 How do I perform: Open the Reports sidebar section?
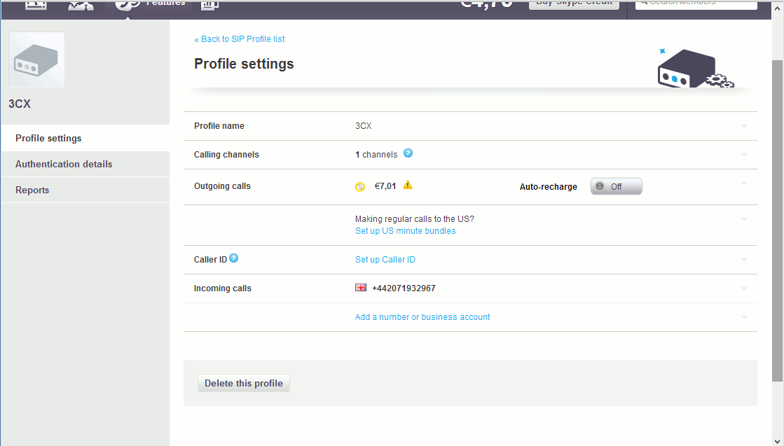tap(85, 190)
